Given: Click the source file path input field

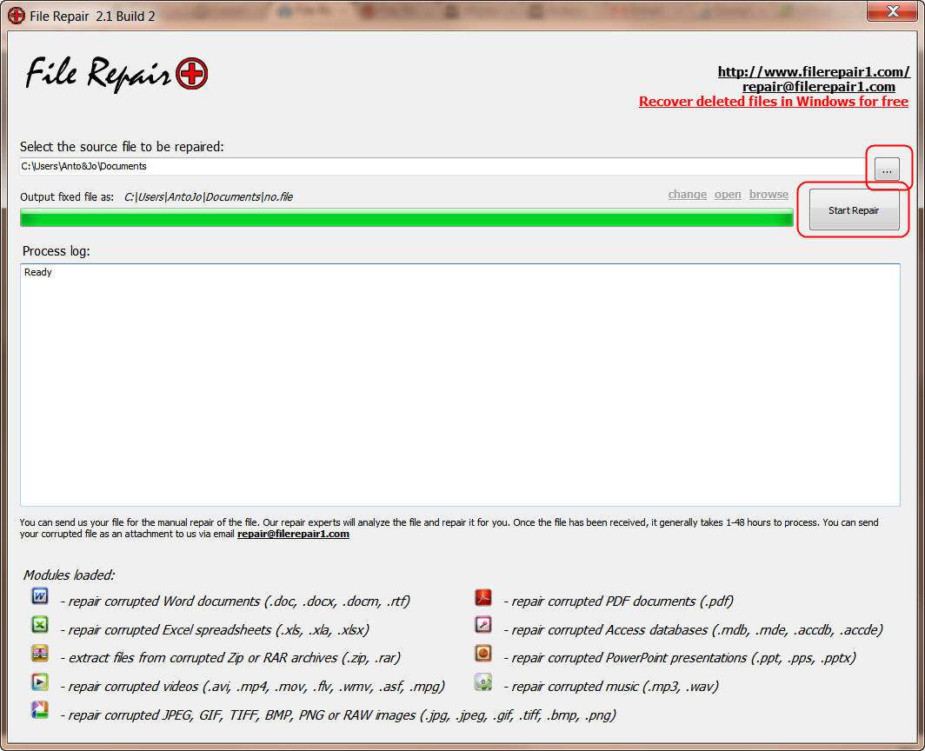Looking at the screenshot, I should [x=443, y=166].
